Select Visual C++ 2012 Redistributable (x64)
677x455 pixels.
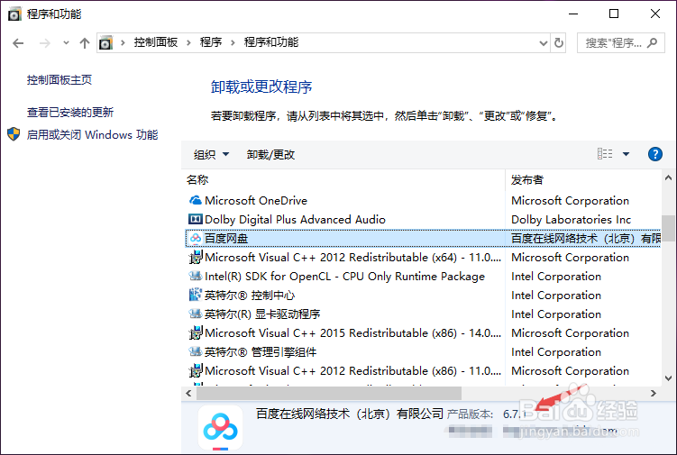[423, 258]
